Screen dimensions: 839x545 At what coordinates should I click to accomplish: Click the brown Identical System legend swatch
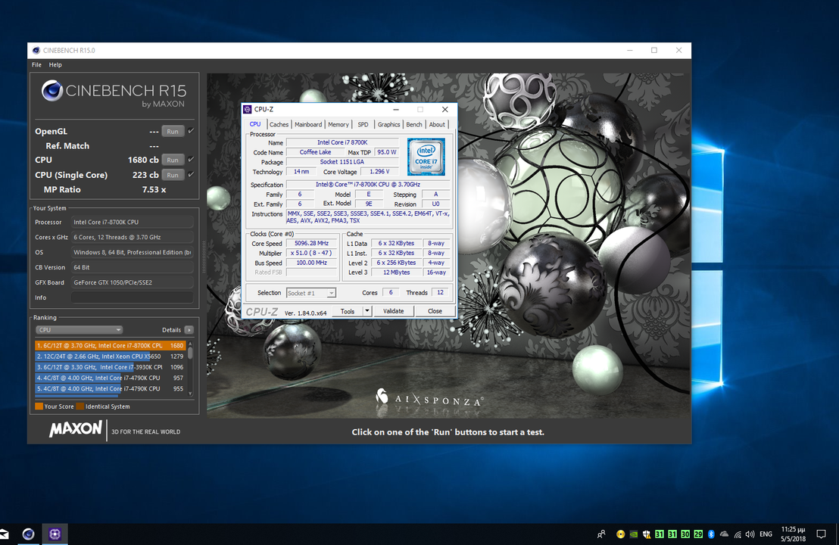[x=80, y=406]
